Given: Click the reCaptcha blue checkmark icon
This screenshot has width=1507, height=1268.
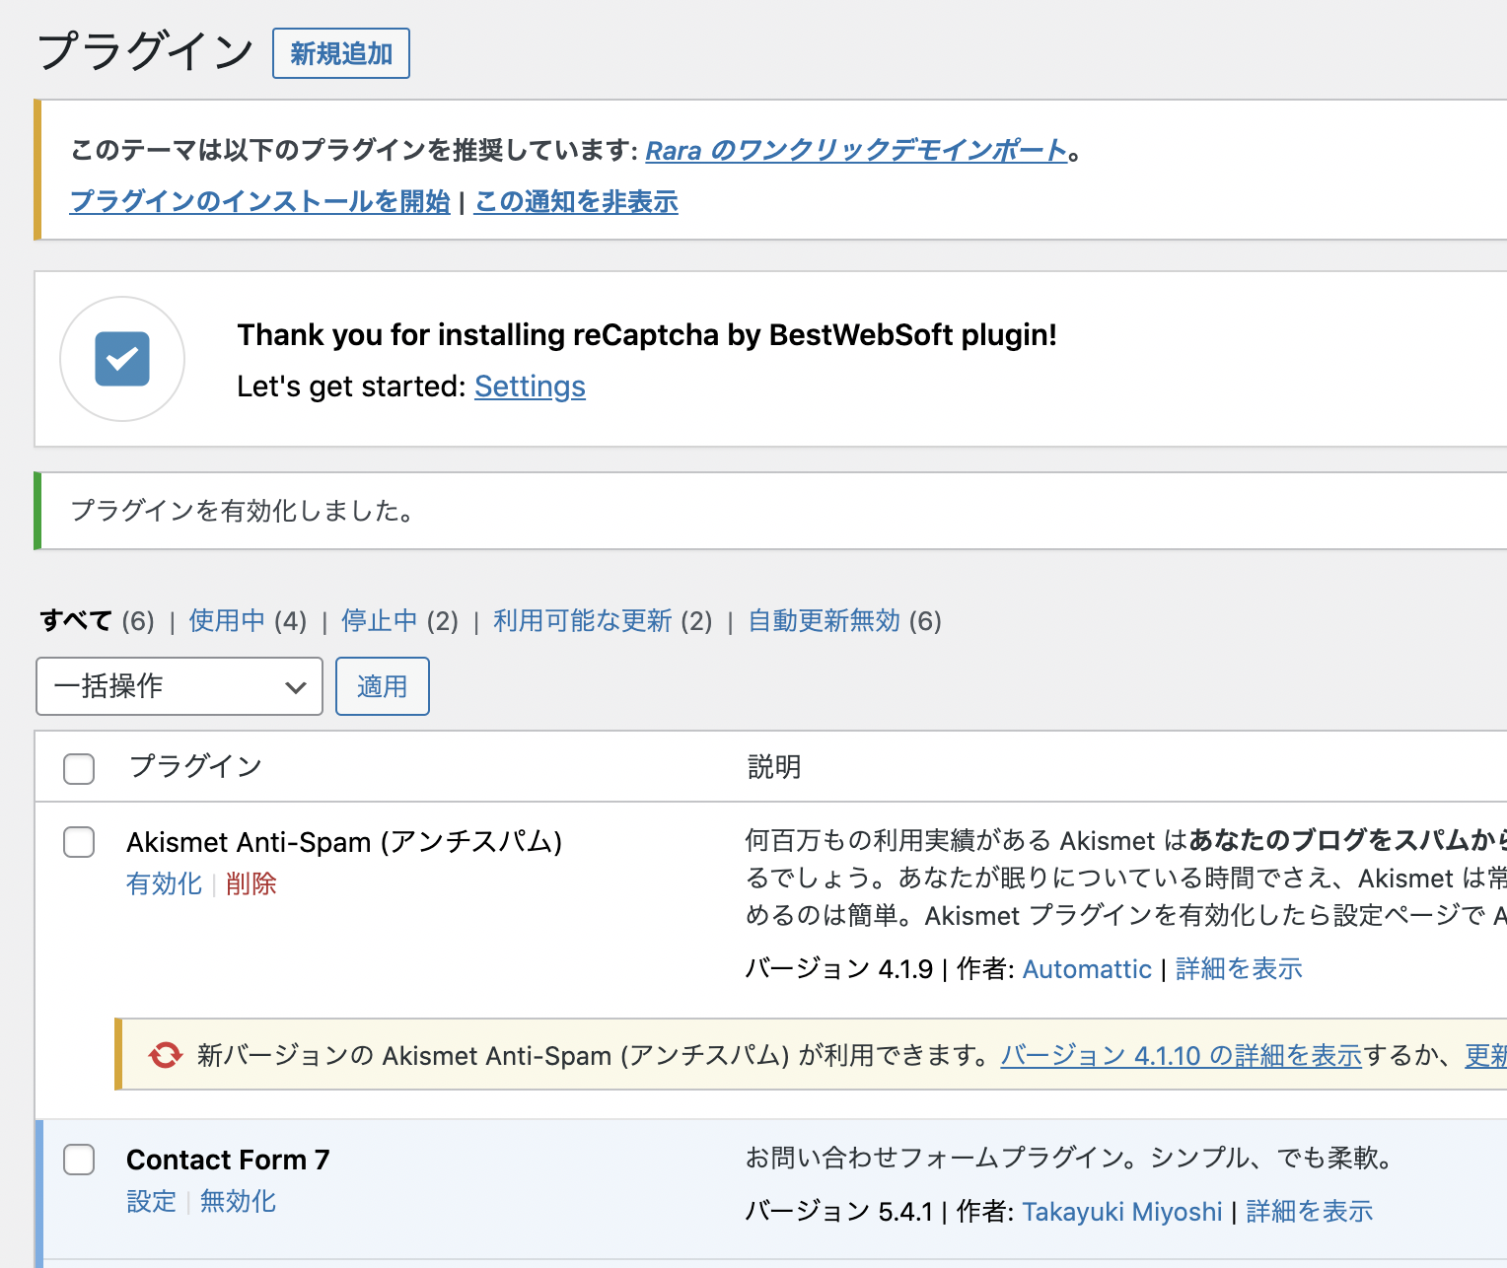Looking at the screenshot, I should 122,359.
